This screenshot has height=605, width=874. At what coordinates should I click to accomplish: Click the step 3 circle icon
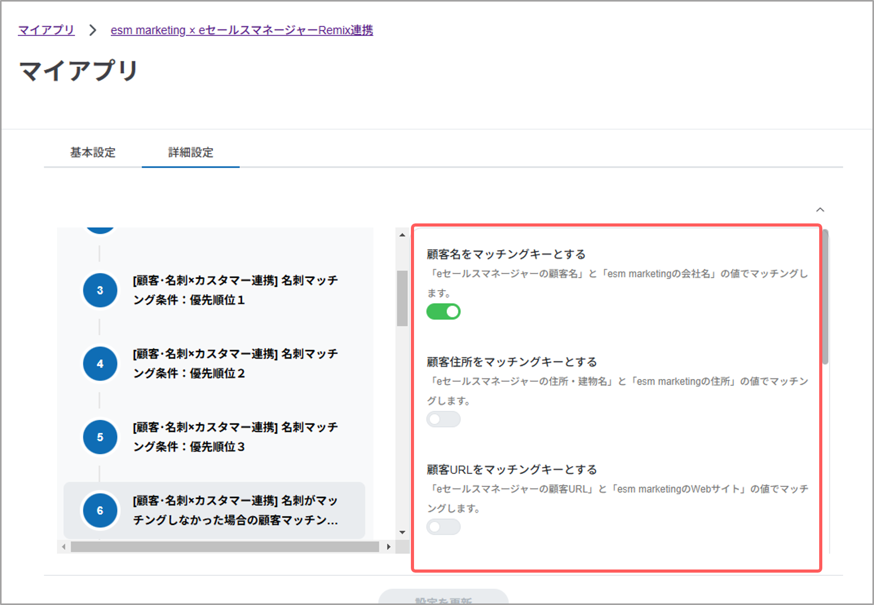tap(100, 290)
